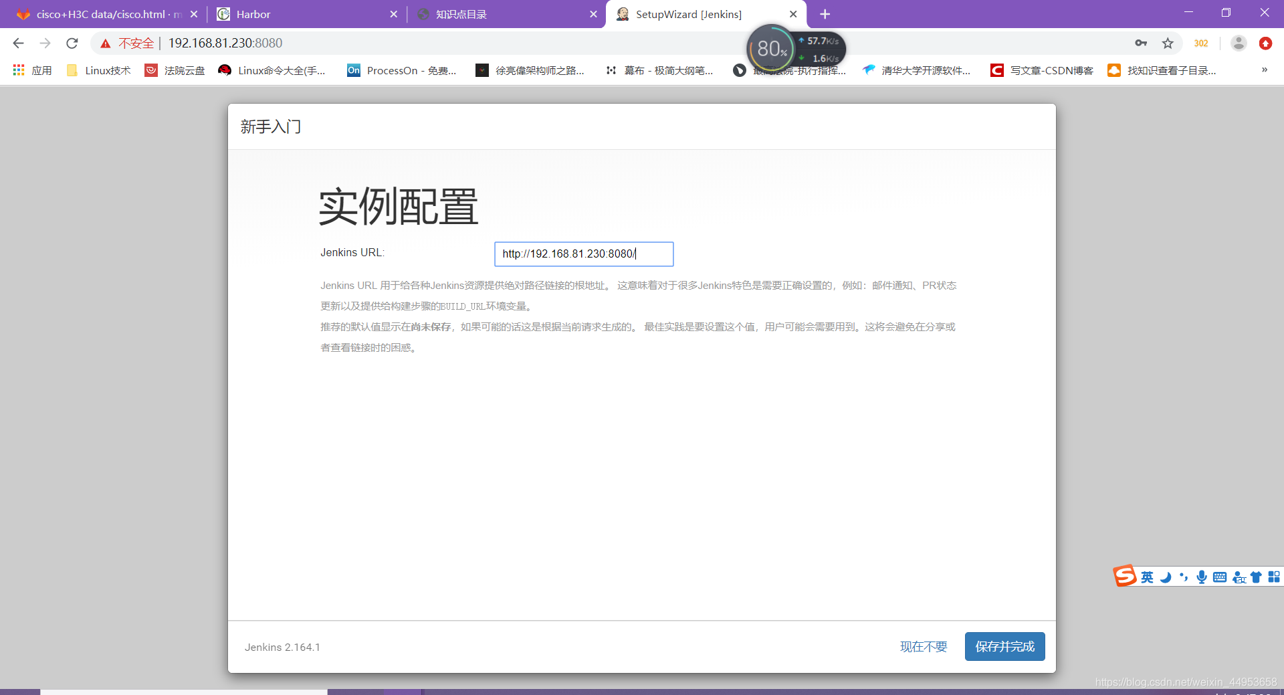Image resolution: width=1284 pixels, height=695 pixels.
Task: Click the 新手入门 header title
Action: coord(271,126)
